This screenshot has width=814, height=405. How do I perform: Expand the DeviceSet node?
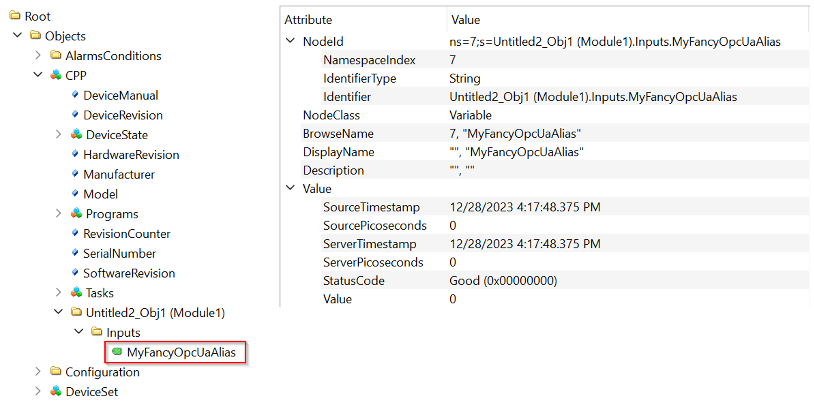click(x=38, y=391)
